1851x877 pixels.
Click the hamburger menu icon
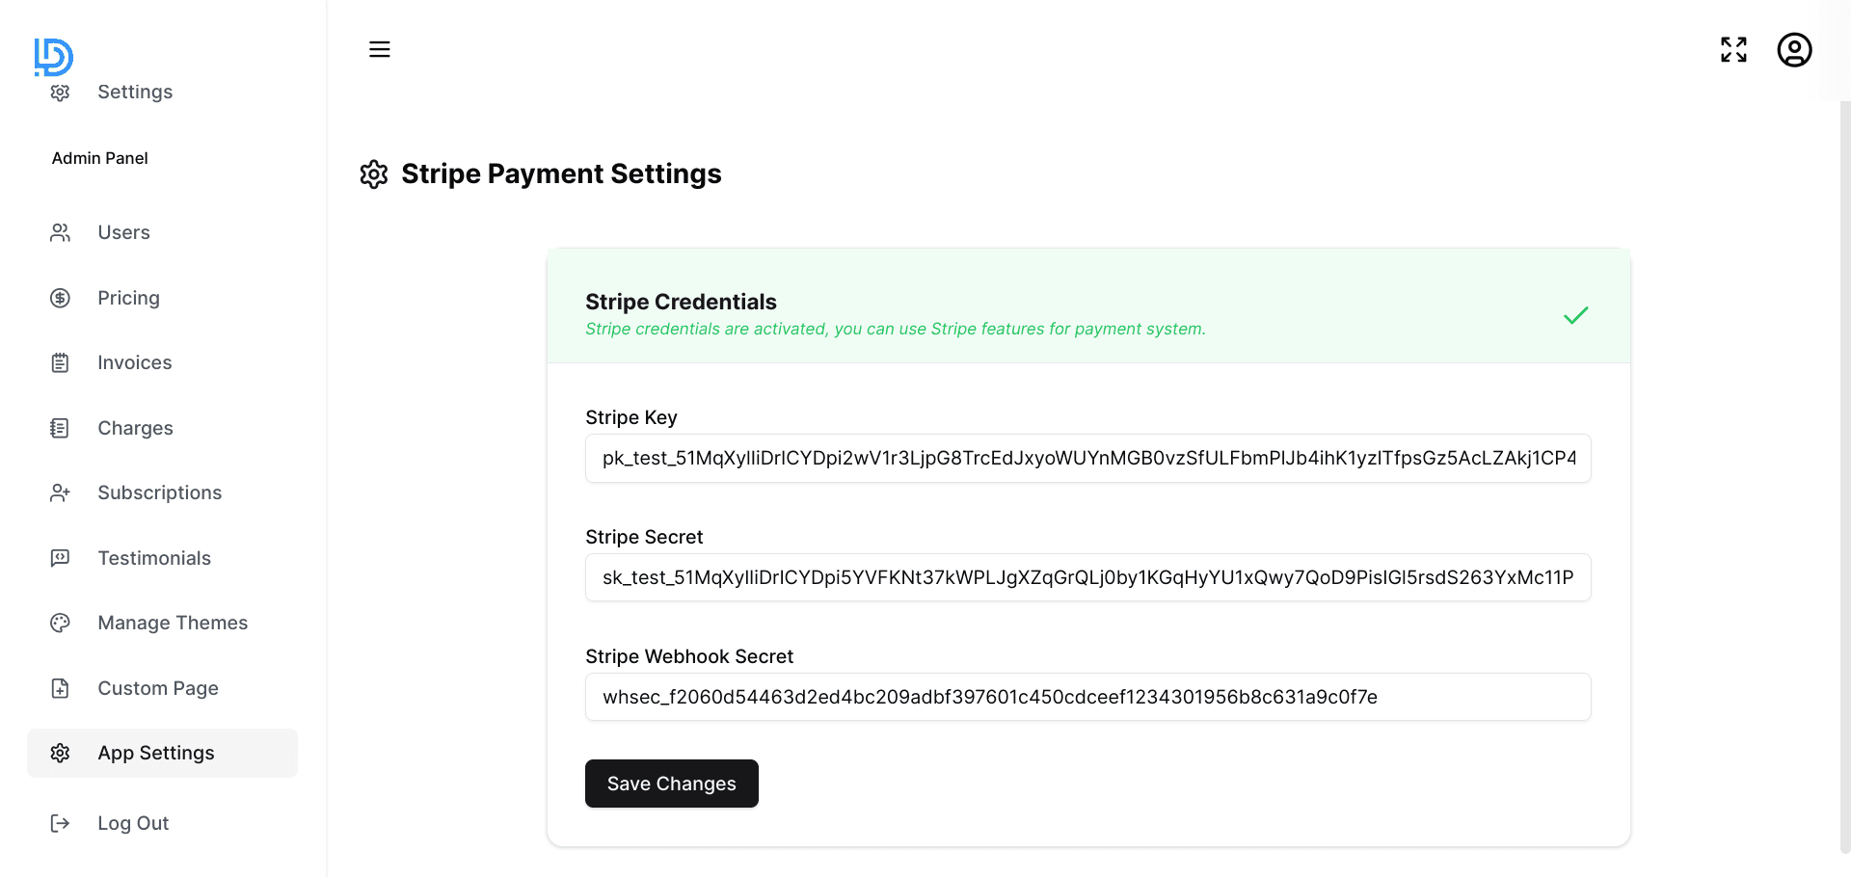(380, 49)
